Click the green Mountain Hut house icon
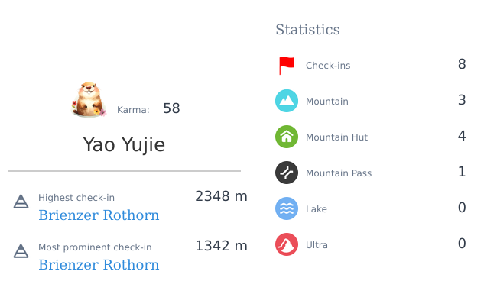This screenshot has height=294, width=497. tap(287, 137)
